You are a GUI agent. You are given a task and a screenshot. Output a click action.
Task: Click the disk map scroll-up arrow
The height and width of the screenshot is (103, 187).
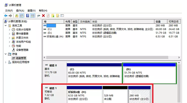[179, 63]
